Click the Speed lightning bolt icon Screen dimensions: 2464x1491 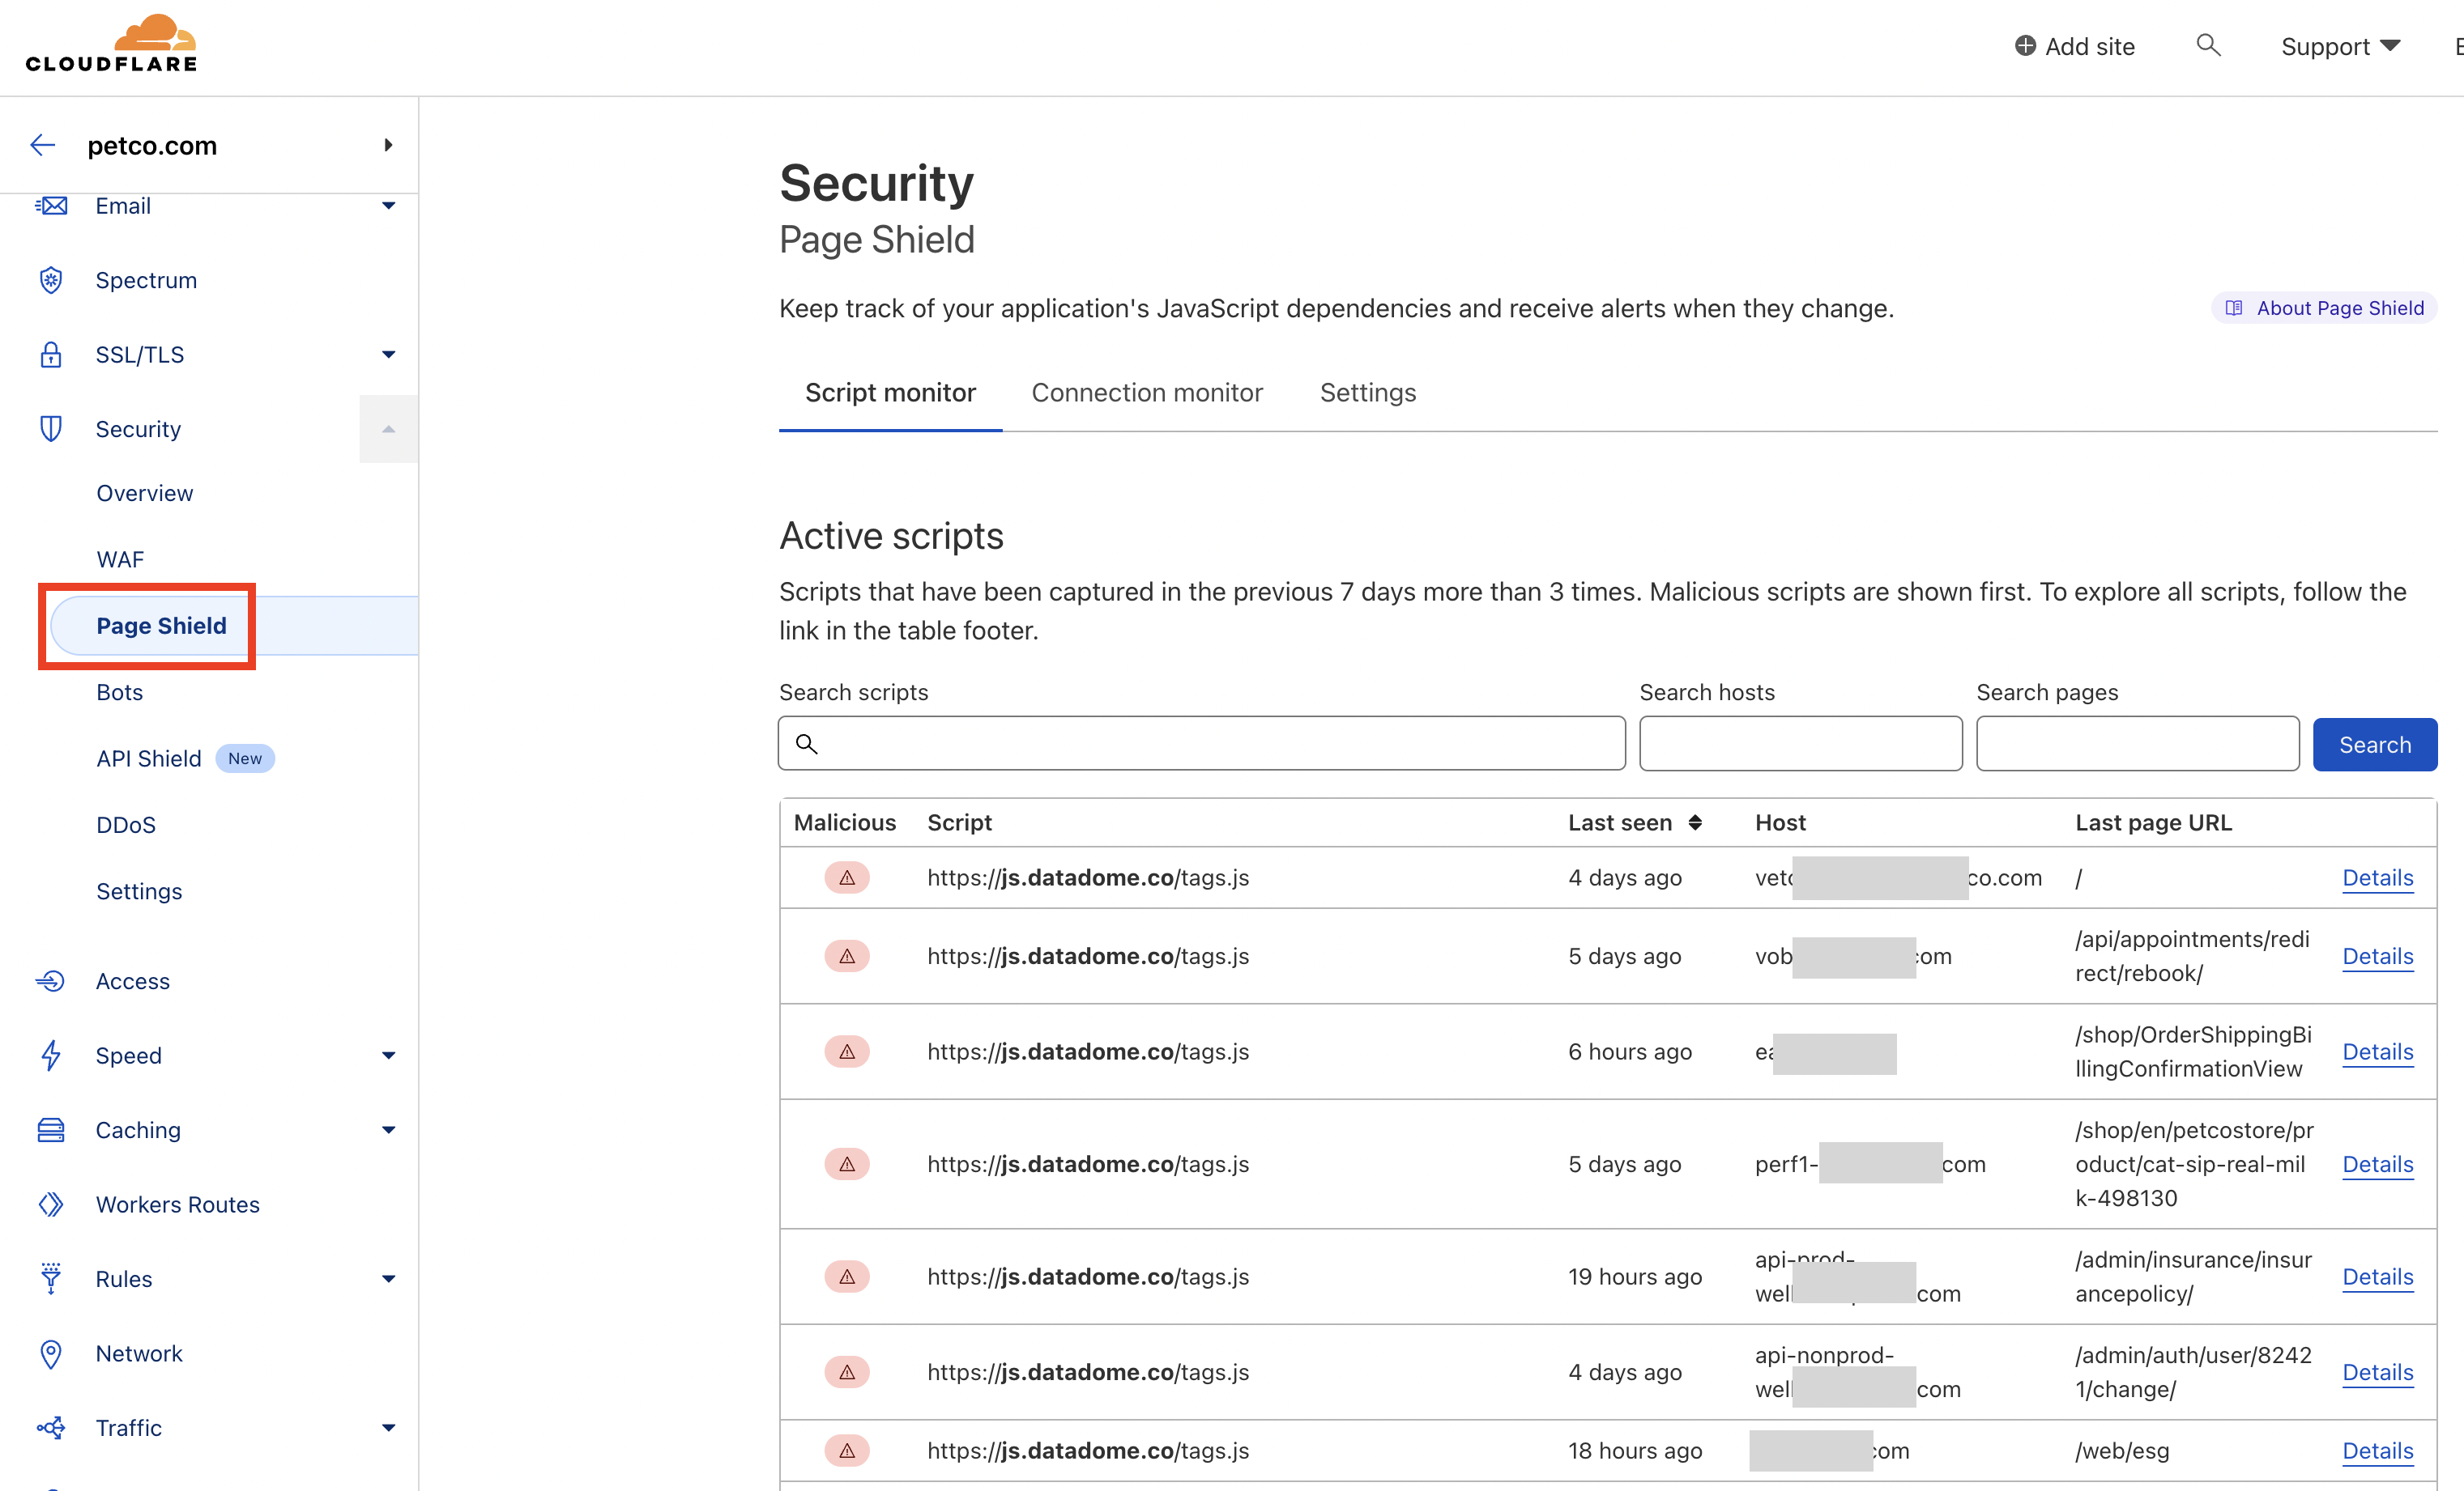51,1056
